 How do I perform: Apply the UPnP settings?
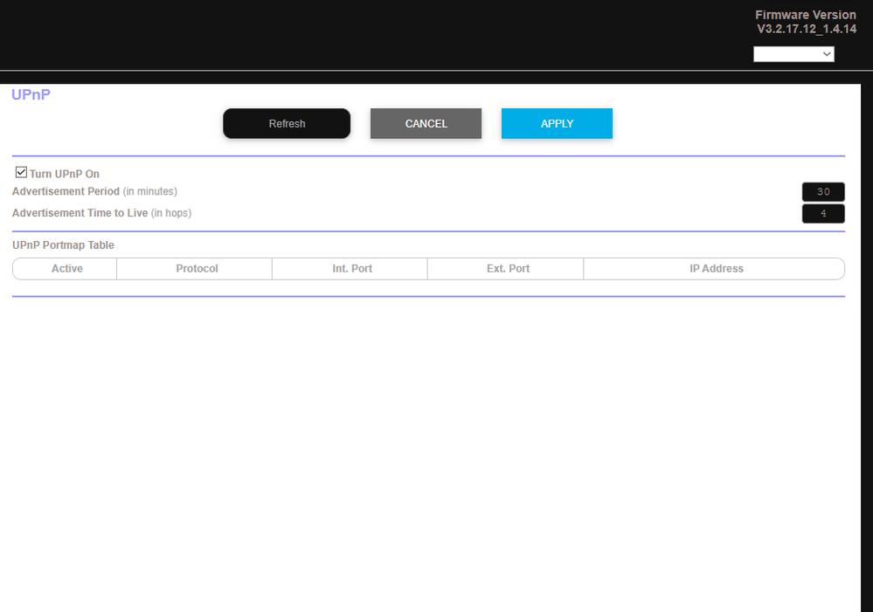557,124
